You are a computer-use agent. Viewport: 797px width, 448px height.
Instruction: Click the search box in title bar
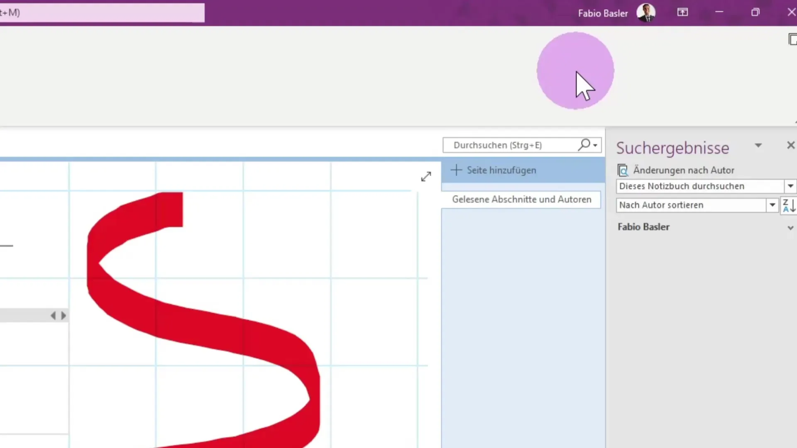(x=102, y=12)
